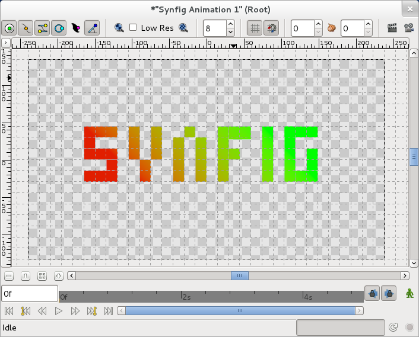Increase future onion skin count

click(368, 24)
